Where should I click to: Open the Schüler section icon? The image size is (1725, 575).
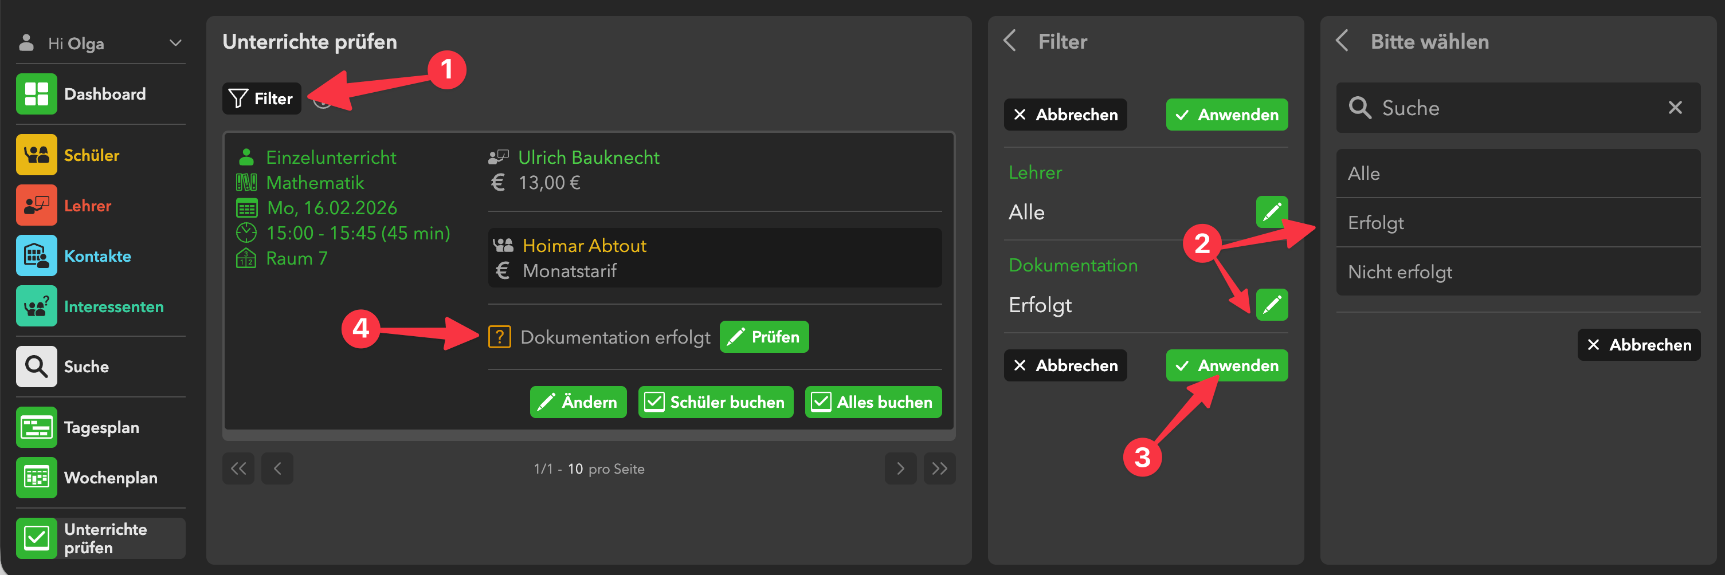click(x=36, y=155)
